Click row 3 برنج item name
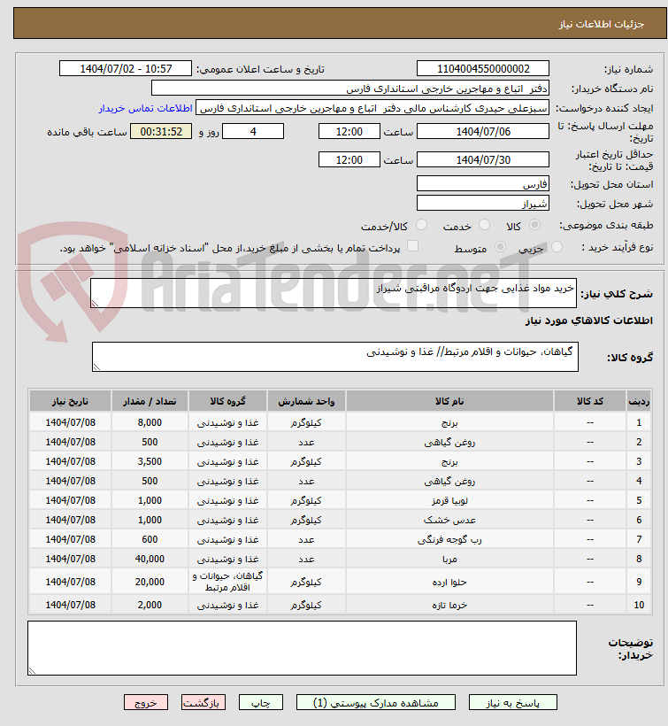The image size is (668, 726). click(449, 461)
